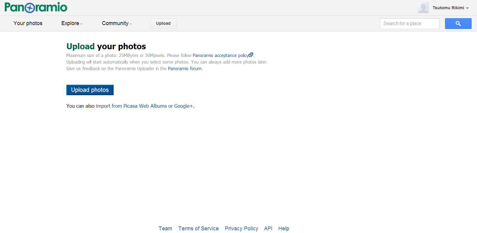This screenshot has height=233, width=477.
Task: Click the text "Maximum size of a photo: 25MBytes or 50Mpixels."
Action: 116,55
